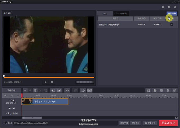This screenshot has height=128, width=180.
Task: Switch to the 자막 / 이미지 tab
Action: point(121,14)
